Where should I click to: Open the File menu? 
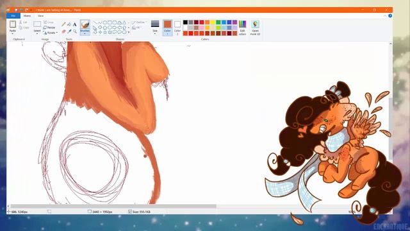click(x=13, y=16)
